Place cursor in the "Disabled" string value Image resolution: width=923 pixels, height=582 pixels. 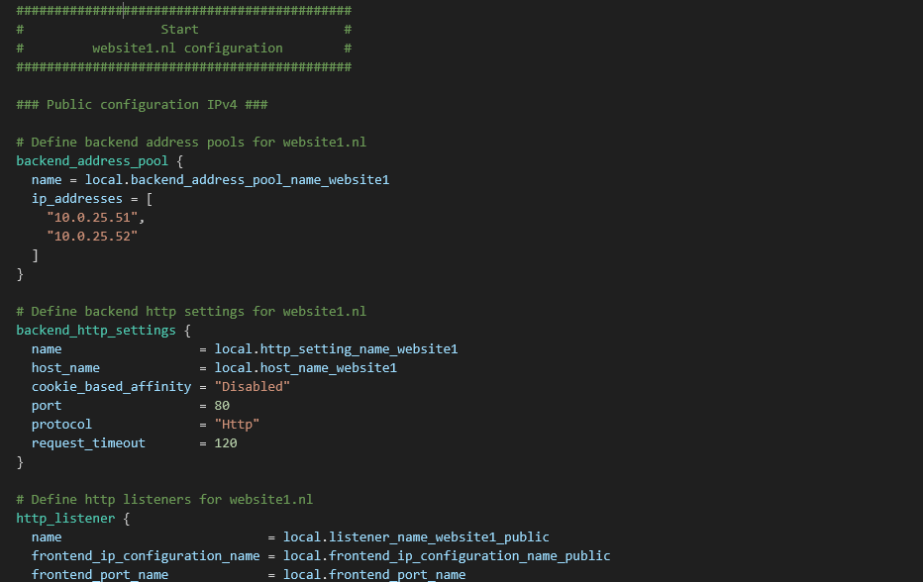253,386
